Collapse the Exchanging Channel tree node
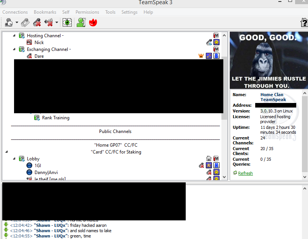 (14, 49)
